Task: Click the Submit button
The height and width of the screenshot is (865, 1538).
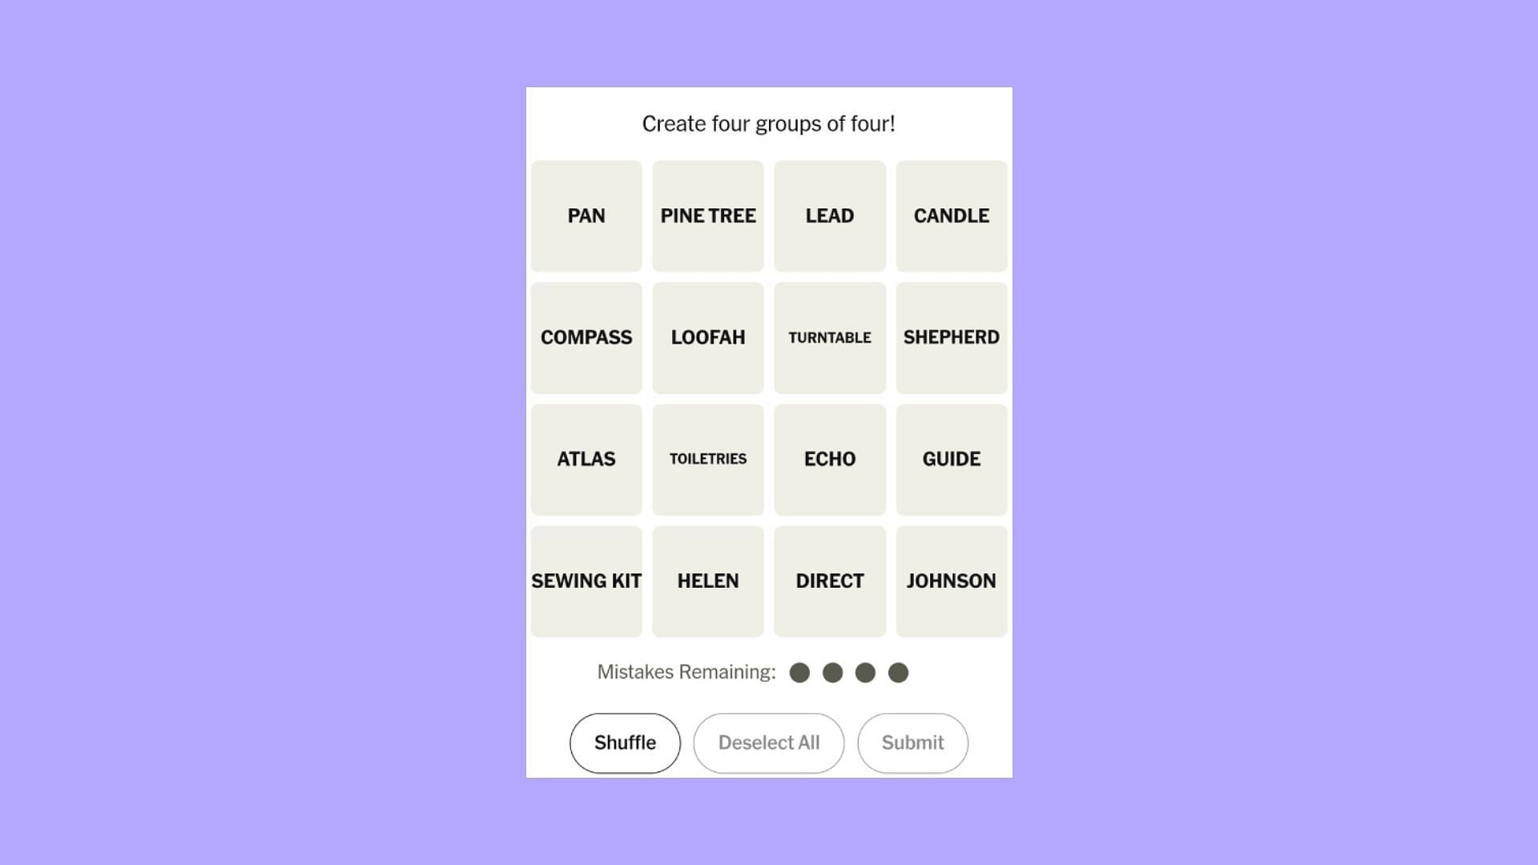Action: [x=912, y=742]
